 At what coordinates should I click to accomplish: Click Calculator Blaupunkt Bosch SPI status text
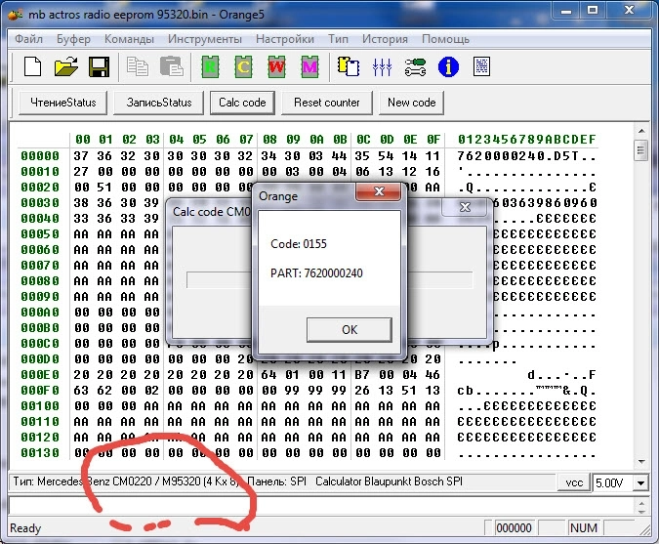click(x=389, y=481)
